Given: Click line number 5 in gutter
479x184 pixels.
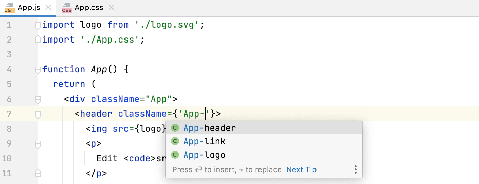Looking at the screenshot, I should tap(9, 84).
